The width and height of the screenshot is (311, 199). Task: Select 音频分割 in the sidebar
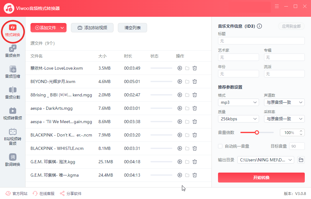click(13, 93)
